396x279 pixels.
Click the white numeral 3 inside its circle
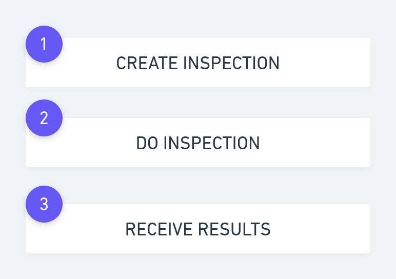click(x=44, y=204)
